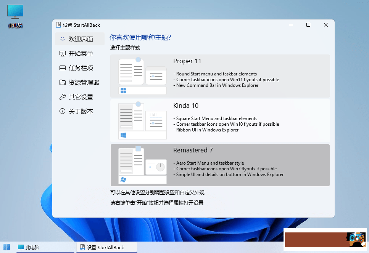This screenshot has height=253, width=369.
Task: Click the 可以在其他设置分别调整设置和自定义外观 note
Action: click(x=157, y=193)
